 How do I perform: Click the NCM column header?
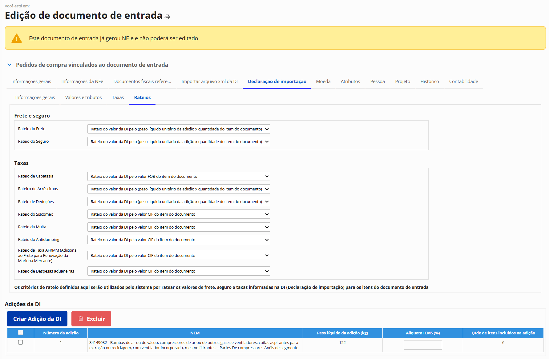[x=195, y=333]
